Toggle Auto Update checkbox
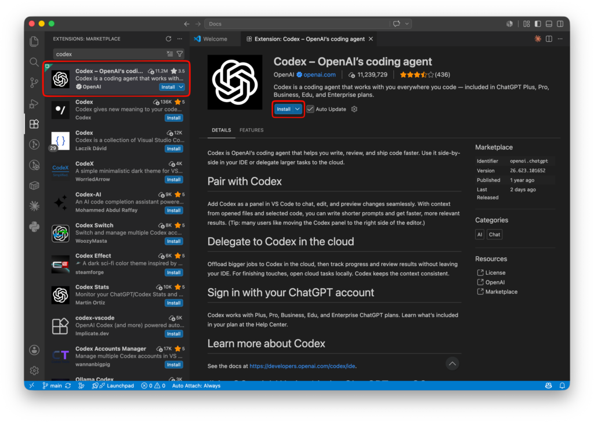Viewport: 594px width, 422px height. [x=310, y=109]
